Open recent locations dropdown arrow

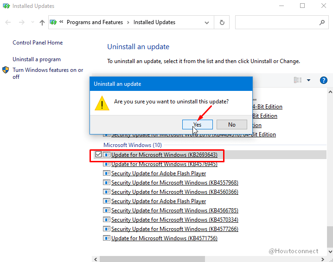click(x=32, y=22)
